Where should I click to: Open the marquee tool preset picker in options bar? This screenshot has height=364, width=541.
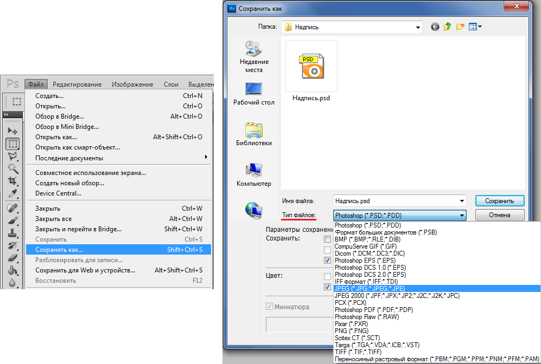(x=17, y=101)
